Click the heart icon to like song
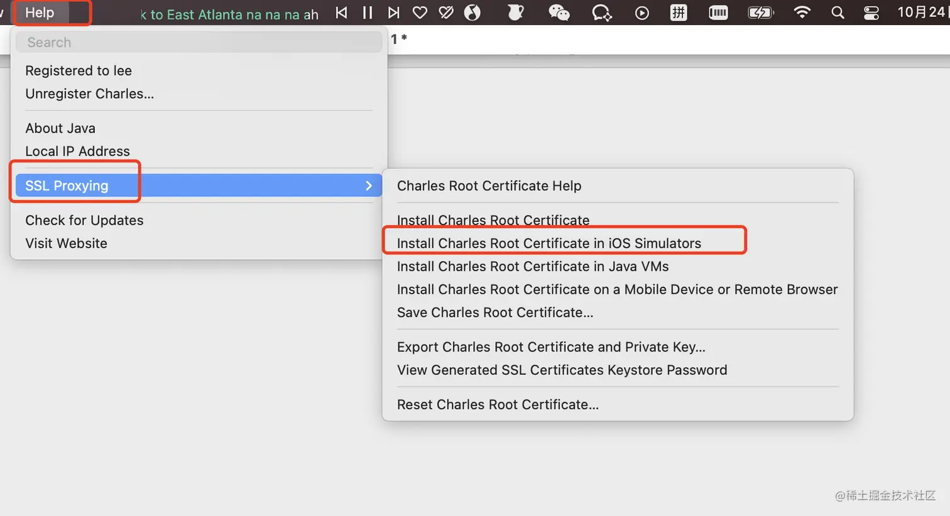This screenshot has height=516, width=950. [420, 13]
